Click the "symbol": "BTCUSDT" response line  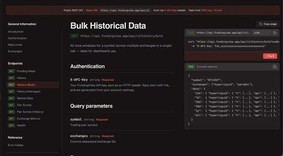pyautogui.click(x=207, y=80)
